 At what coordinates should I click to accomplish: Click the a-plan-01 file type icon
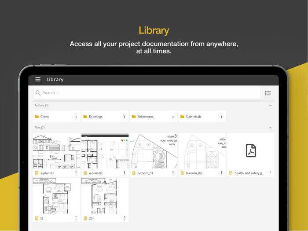tap(37, 173)
